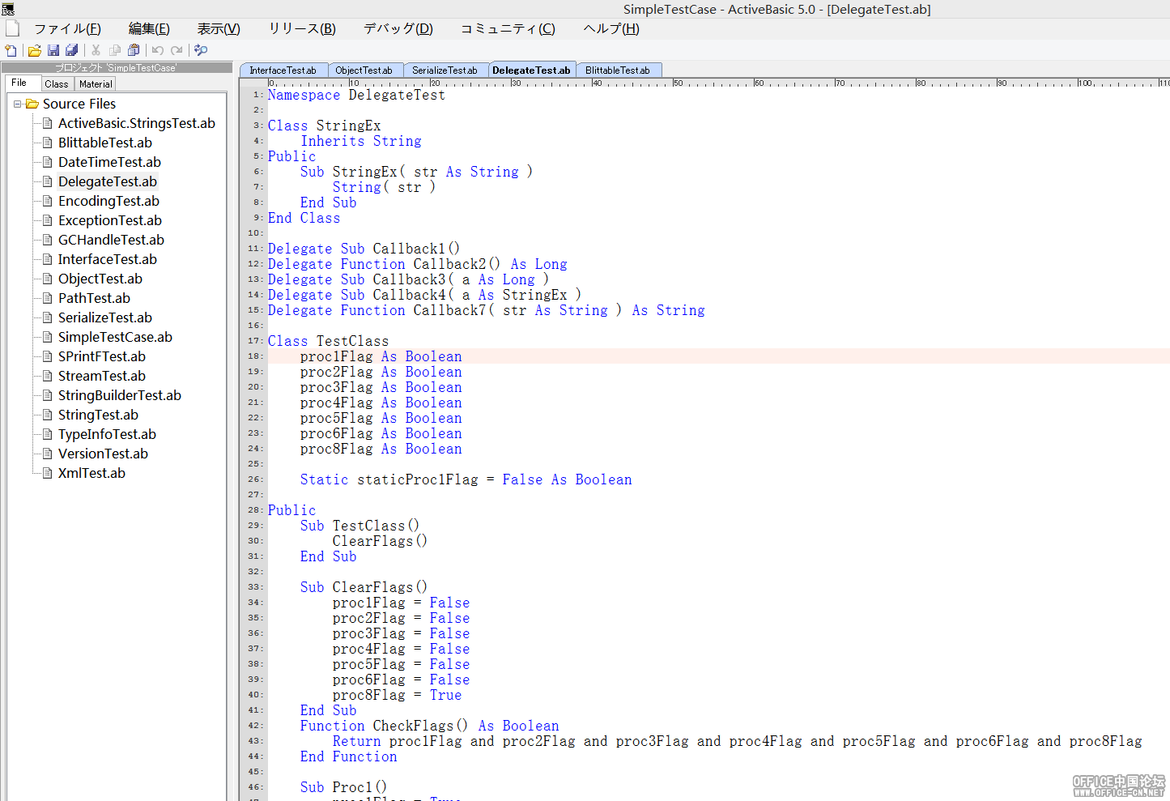Click file icon next to BlittableTest.ab

pyautogui.click(x=48, y=143)
